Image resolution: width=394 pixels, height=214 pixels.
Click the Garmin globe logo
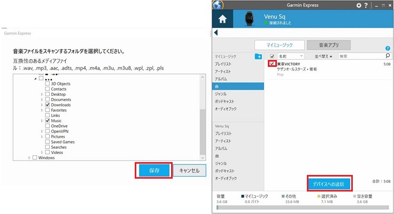218,5
